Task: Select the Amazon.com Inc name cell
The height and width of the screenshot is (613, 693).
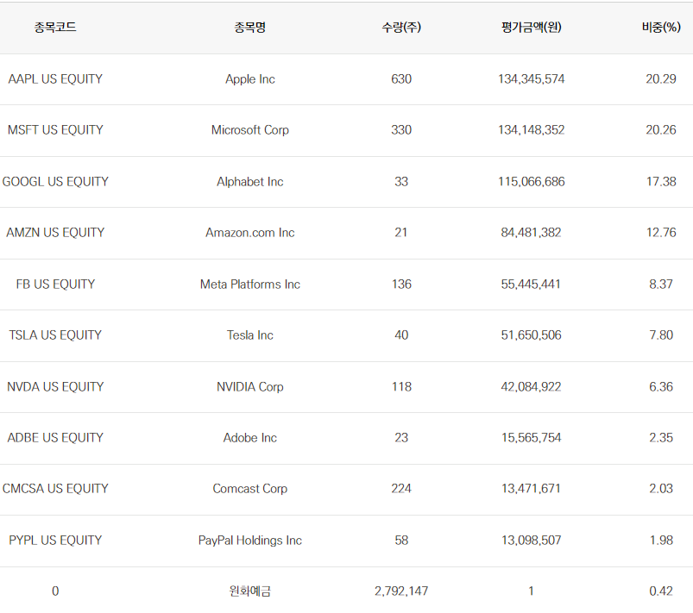Action: (x=249, y=232)
